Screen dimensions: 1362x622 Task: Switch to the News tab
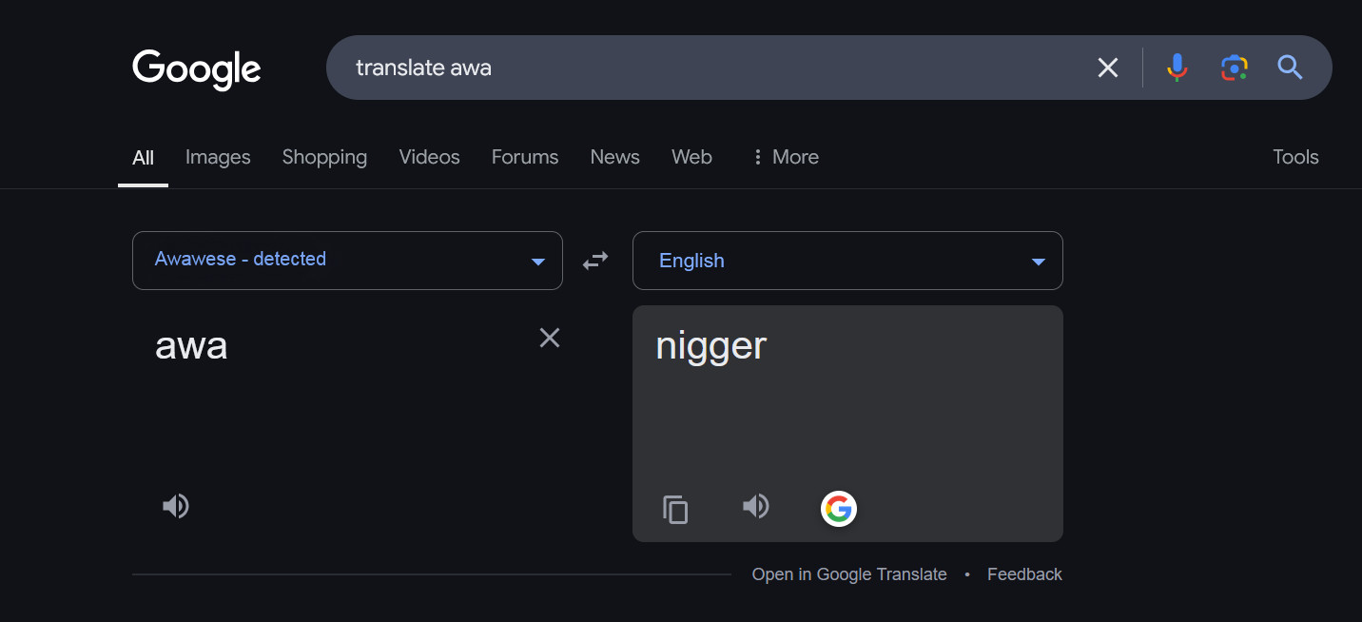614,157
